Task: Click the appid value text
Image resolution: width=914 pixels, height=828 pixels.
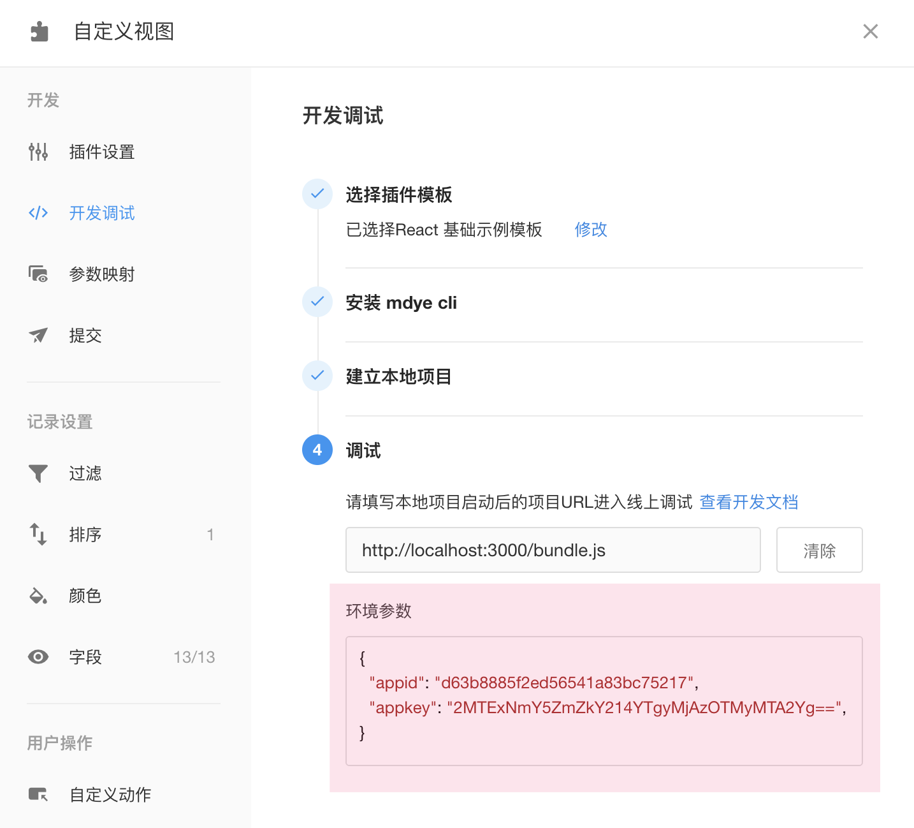Action: click(x=564, y=683)
